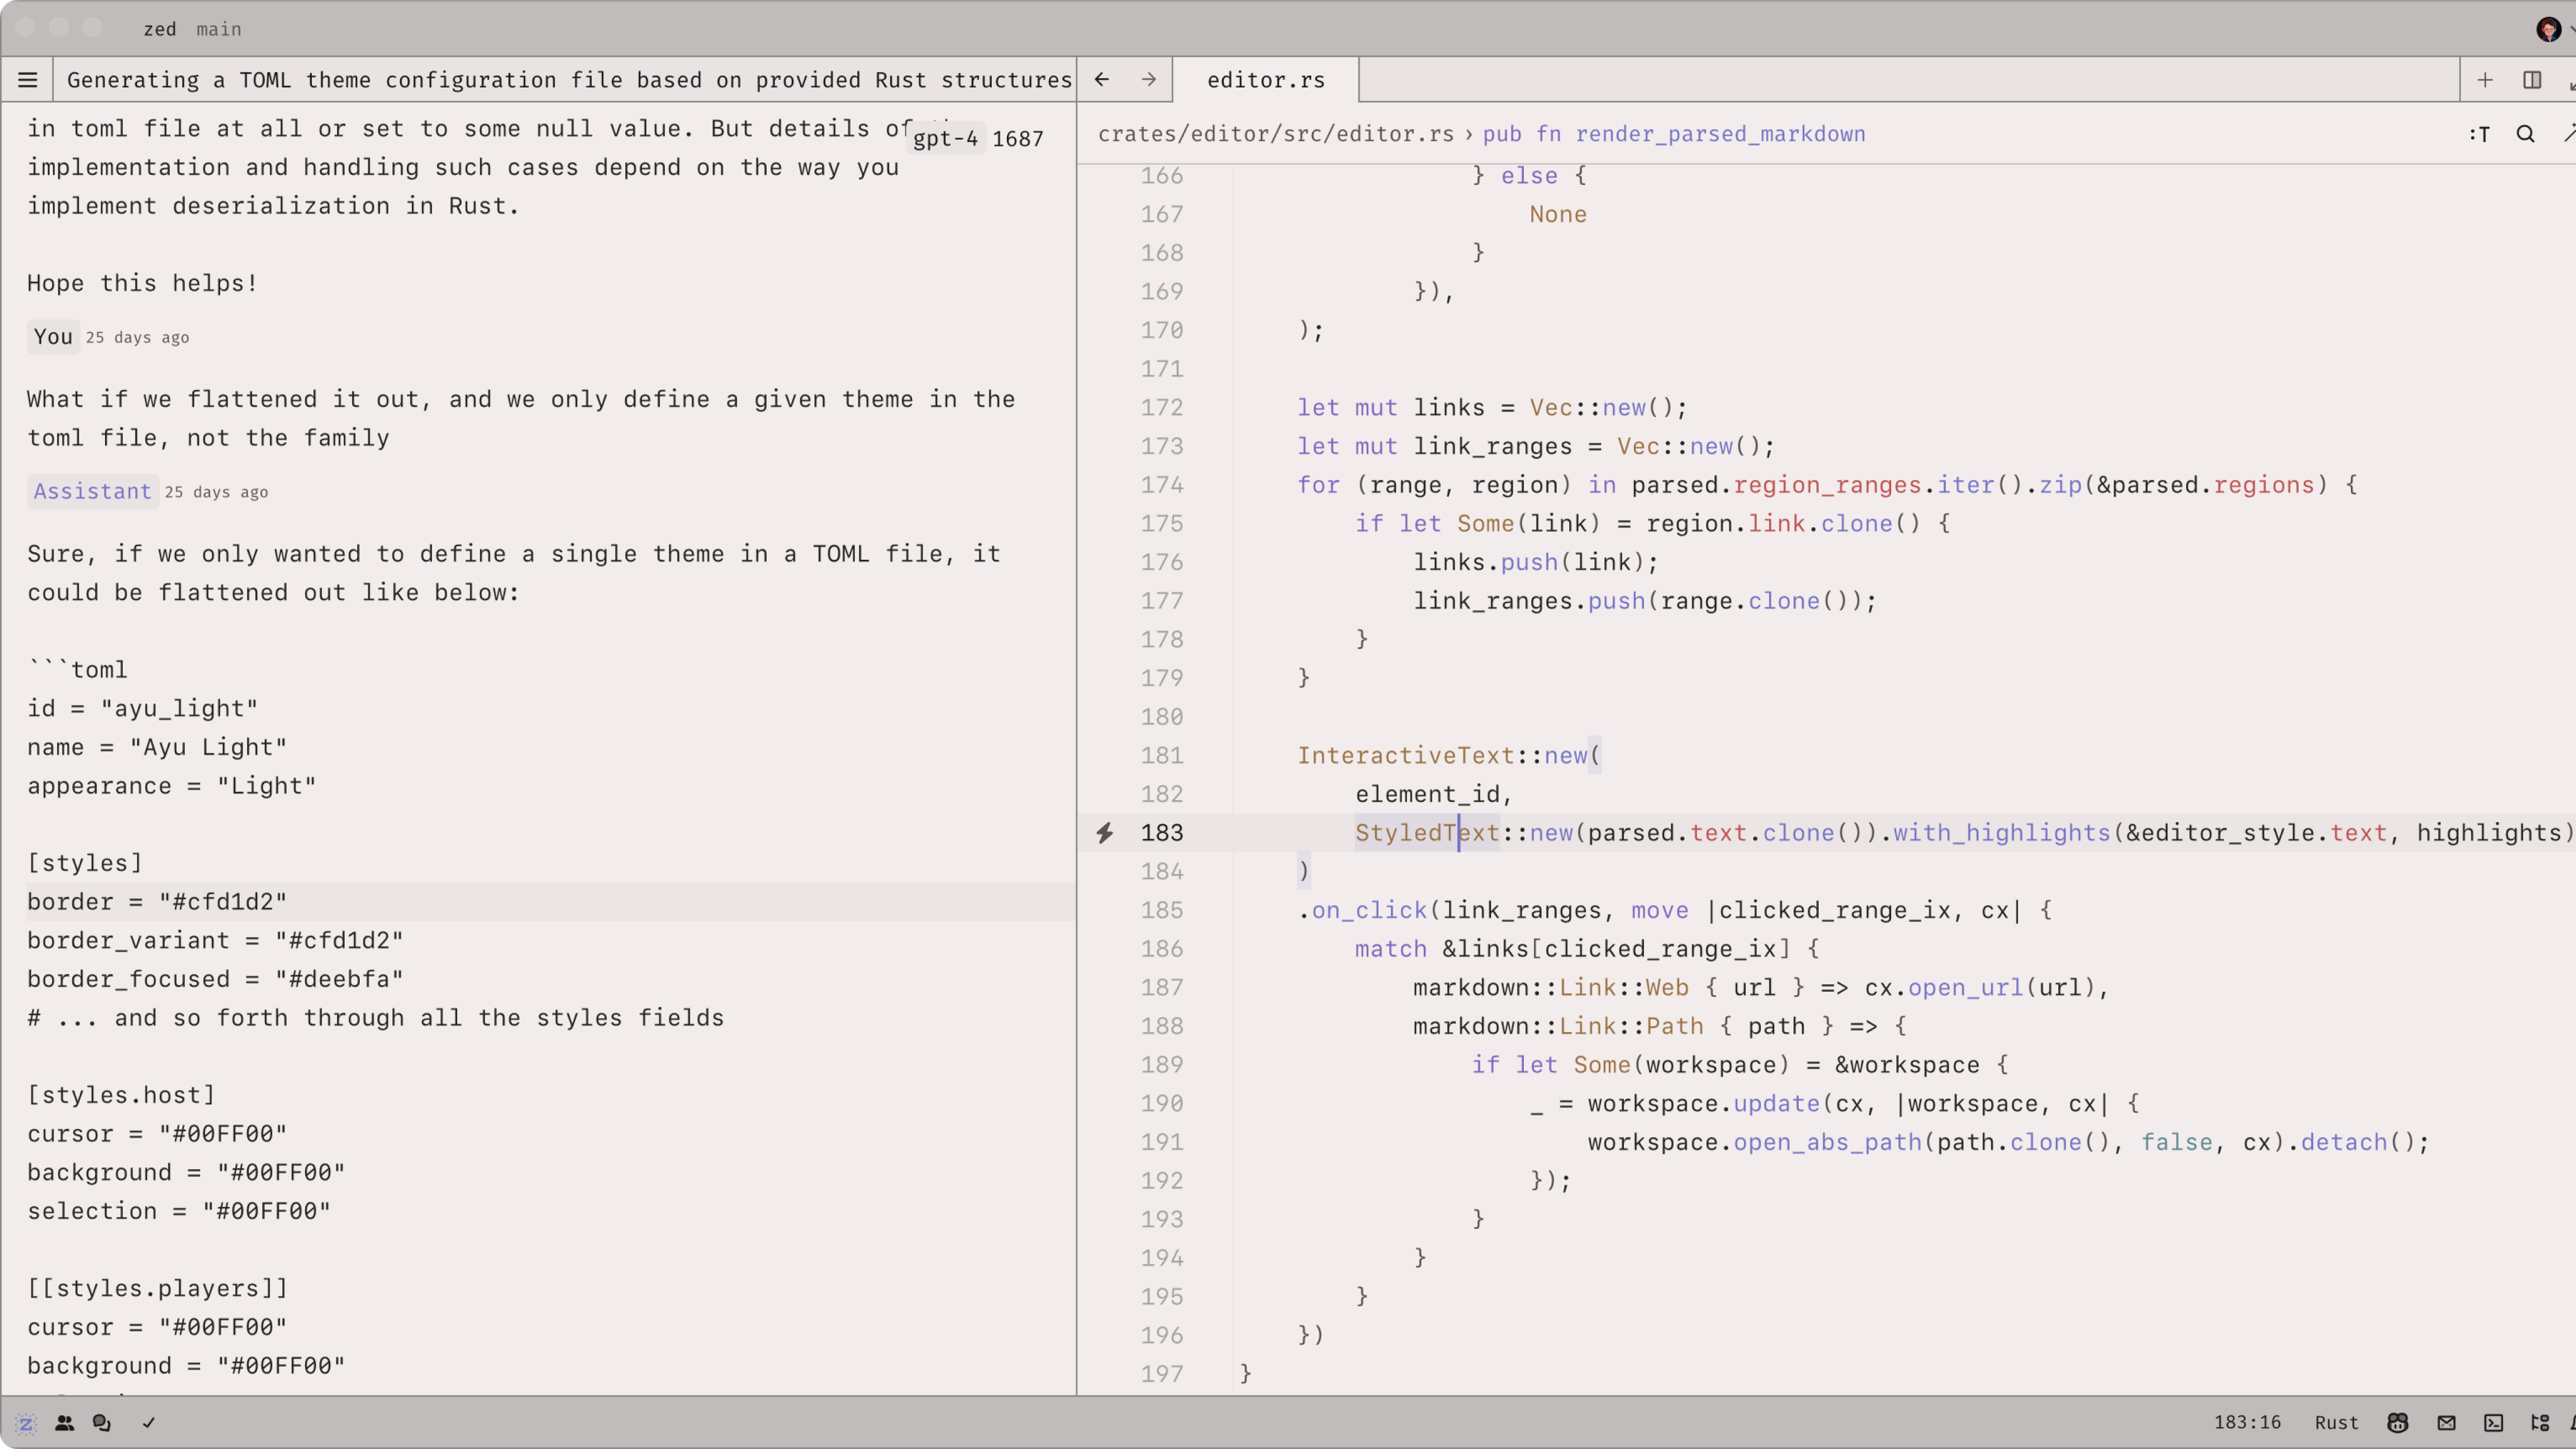This screenshot has height=1449, width=2576.
Task: Open a new tab with plus icon
Action: point(2485,80)
